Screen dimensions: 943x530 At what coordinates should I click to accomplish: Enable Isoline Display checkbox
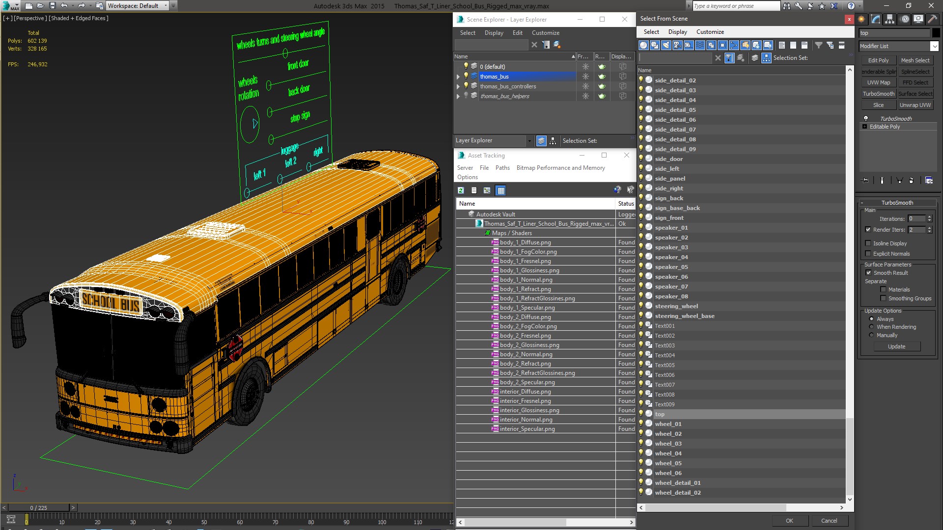click(868, 243)
